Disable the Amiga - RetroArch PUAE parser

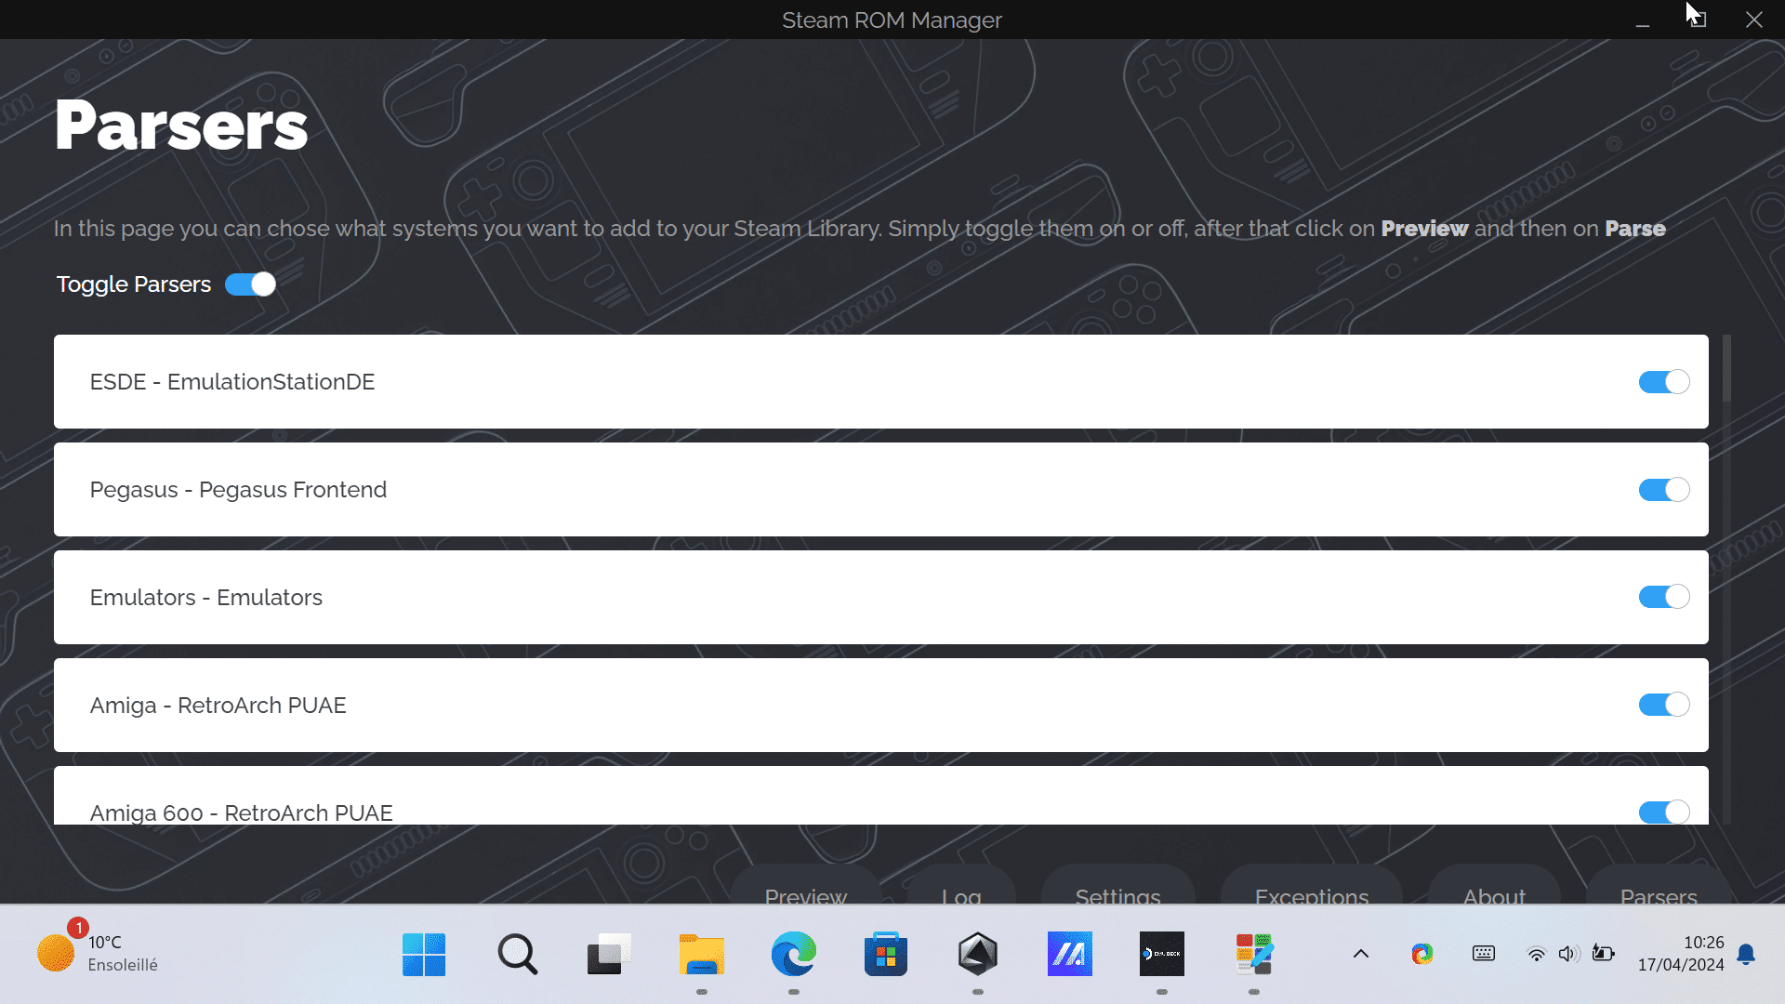click(1664, 705)
